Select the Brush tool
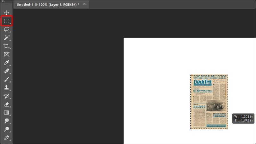The width and height of the screenshot is (256, 144). point(6,79)
